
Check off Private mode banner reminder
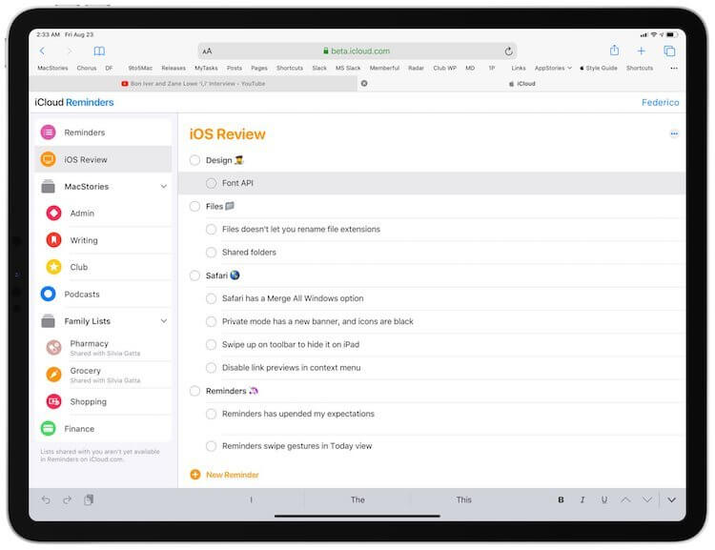211,321
